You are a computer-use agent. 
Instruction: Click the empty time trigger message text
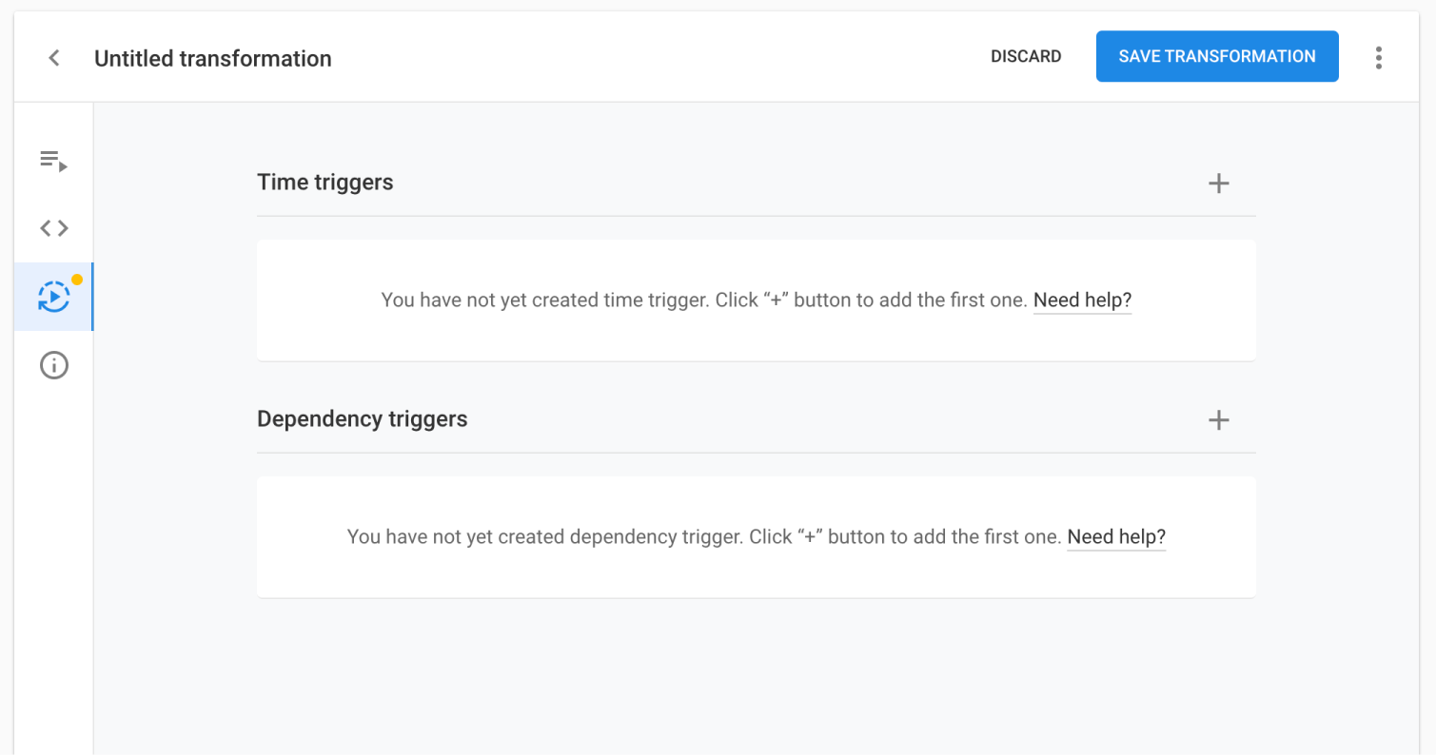point(704,300)
